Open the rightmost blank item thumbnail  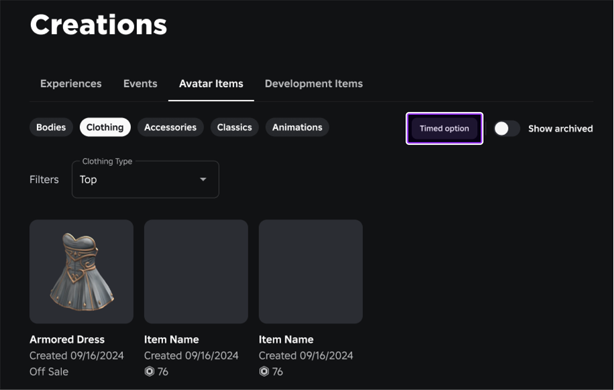click(311, 271)
